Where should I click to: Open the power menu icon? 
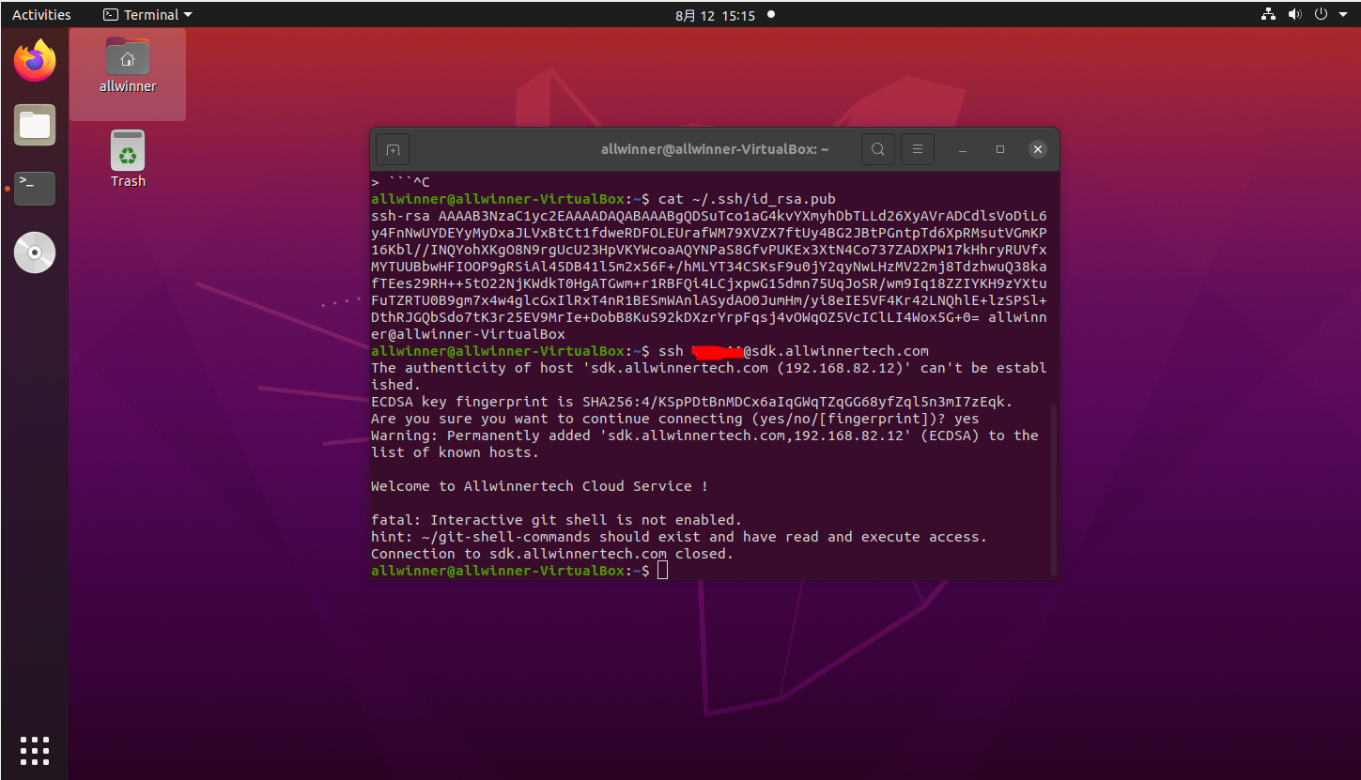pos(1321,14)
